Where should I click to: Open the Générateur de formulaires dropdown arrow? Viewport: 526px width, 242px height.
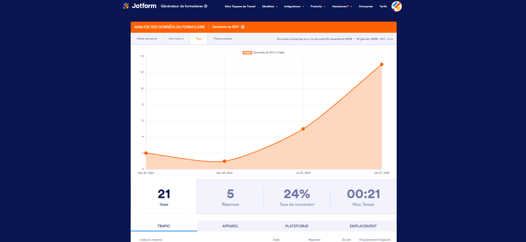pos(206,6)
